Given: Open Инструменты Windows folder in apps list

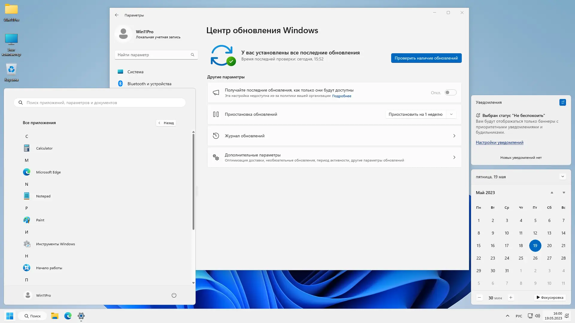Looking at the screenshot, I should [x=55, y=244].
